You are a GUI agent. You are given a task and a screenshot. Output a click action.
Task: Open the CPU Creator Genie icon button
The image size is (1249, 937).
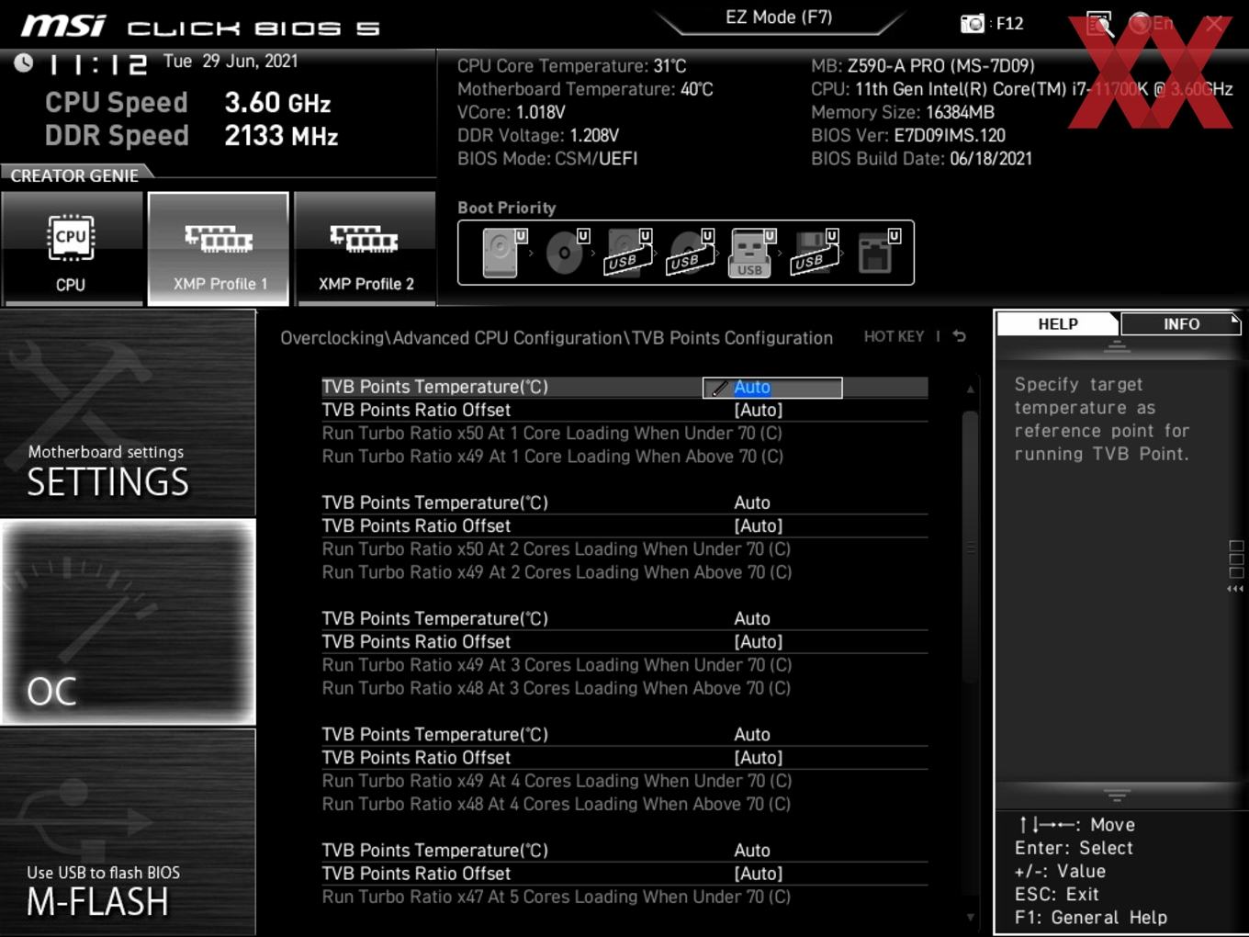point(71,250)
